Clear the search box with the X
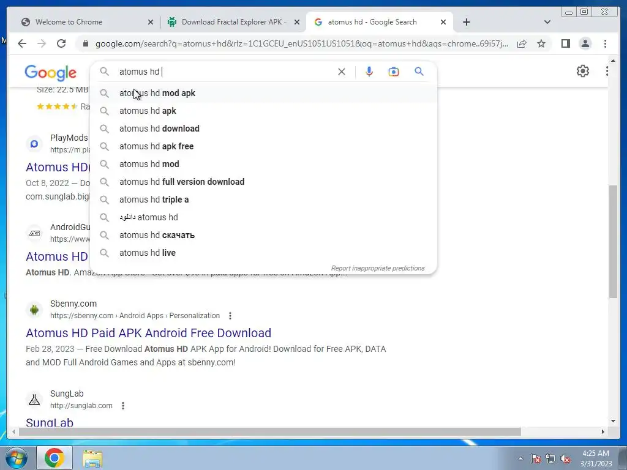The image size is (627, 470). click(x=342, y=72)
